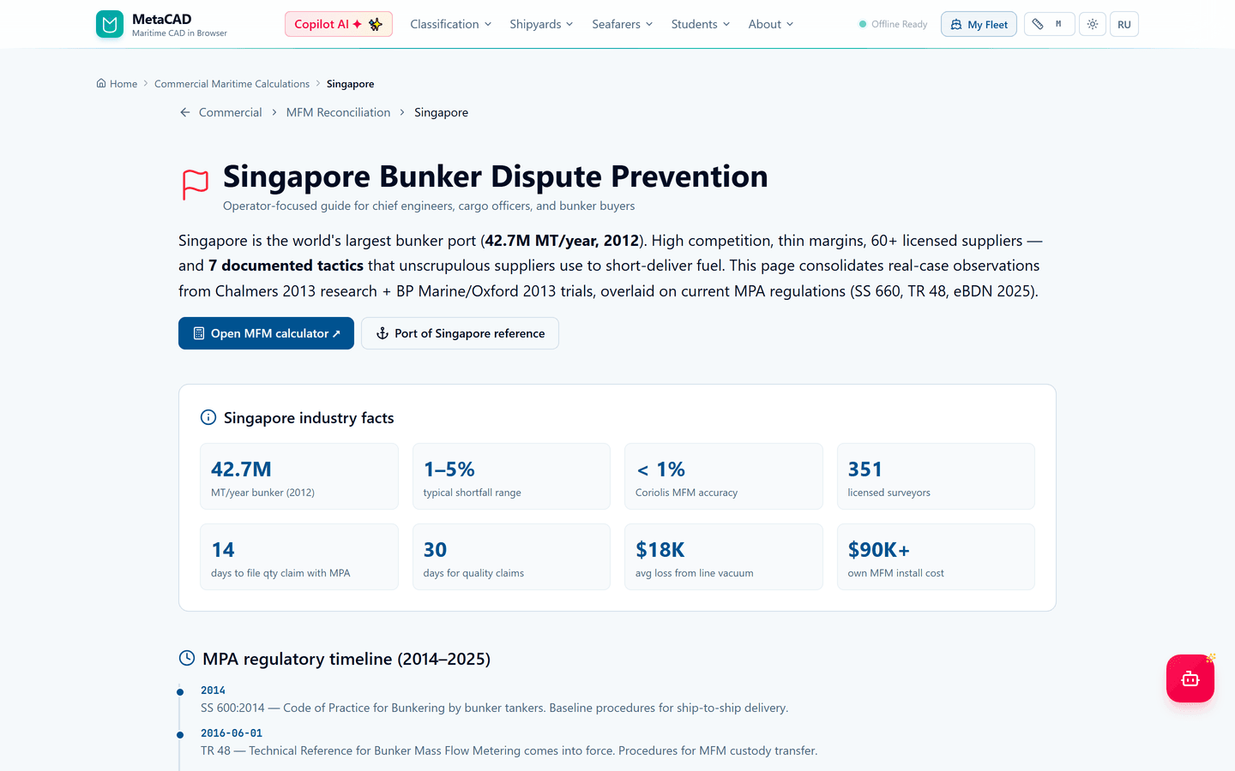Click the red flag icon beside the title
The image size is (1235, 771).
click(x=196, y=184)
